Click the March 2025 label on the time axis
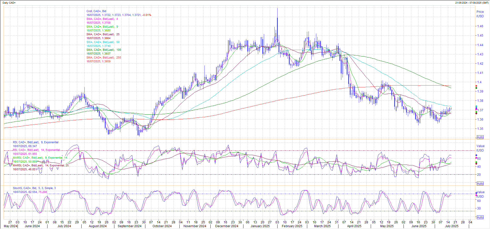 coord(322,226)
